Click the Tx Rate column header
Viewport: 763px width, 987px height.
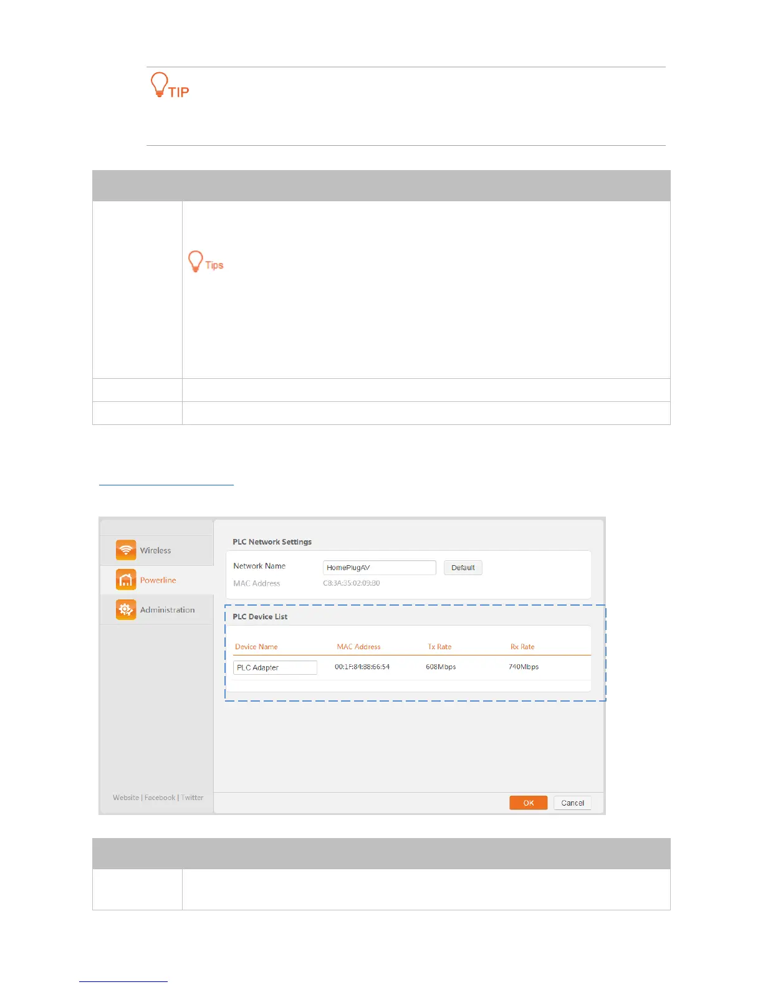coord(439,647)
